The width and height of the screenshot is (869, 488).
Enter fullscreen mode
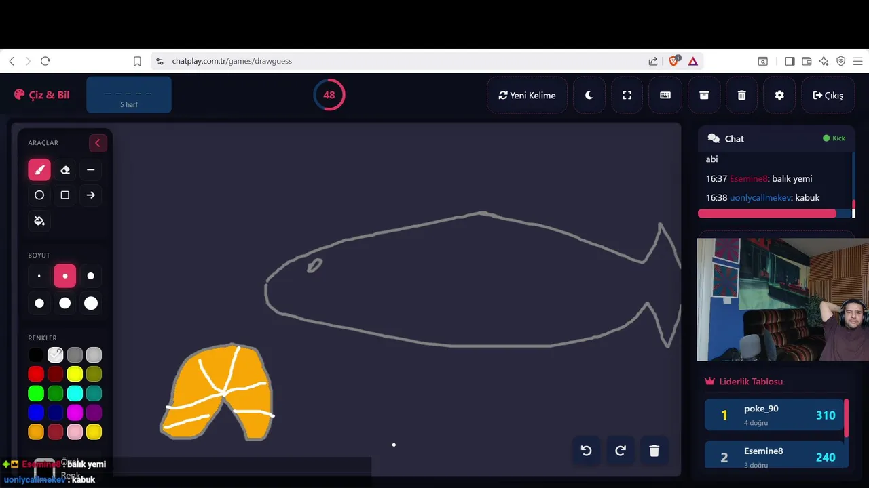tap(627, 96)
